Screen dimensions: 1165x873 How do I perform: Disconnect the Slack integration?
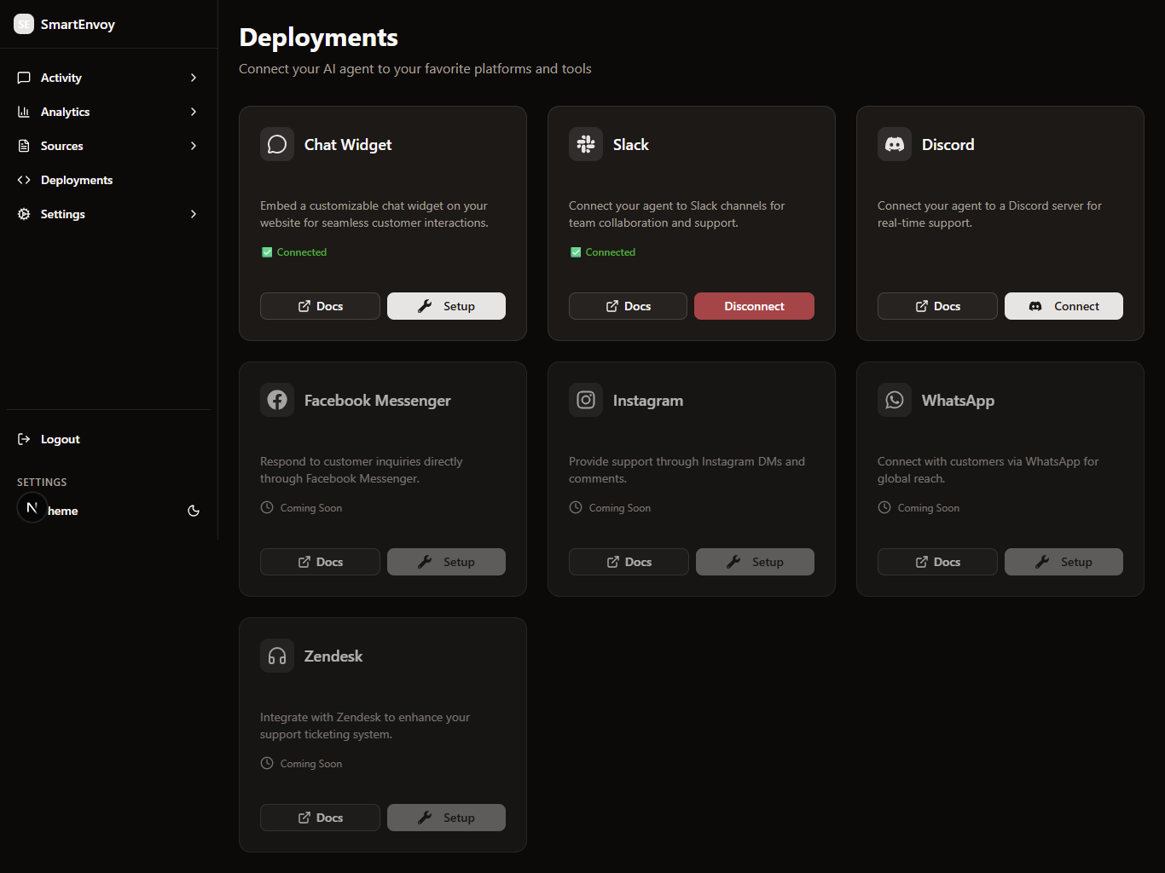coord(754,306)
